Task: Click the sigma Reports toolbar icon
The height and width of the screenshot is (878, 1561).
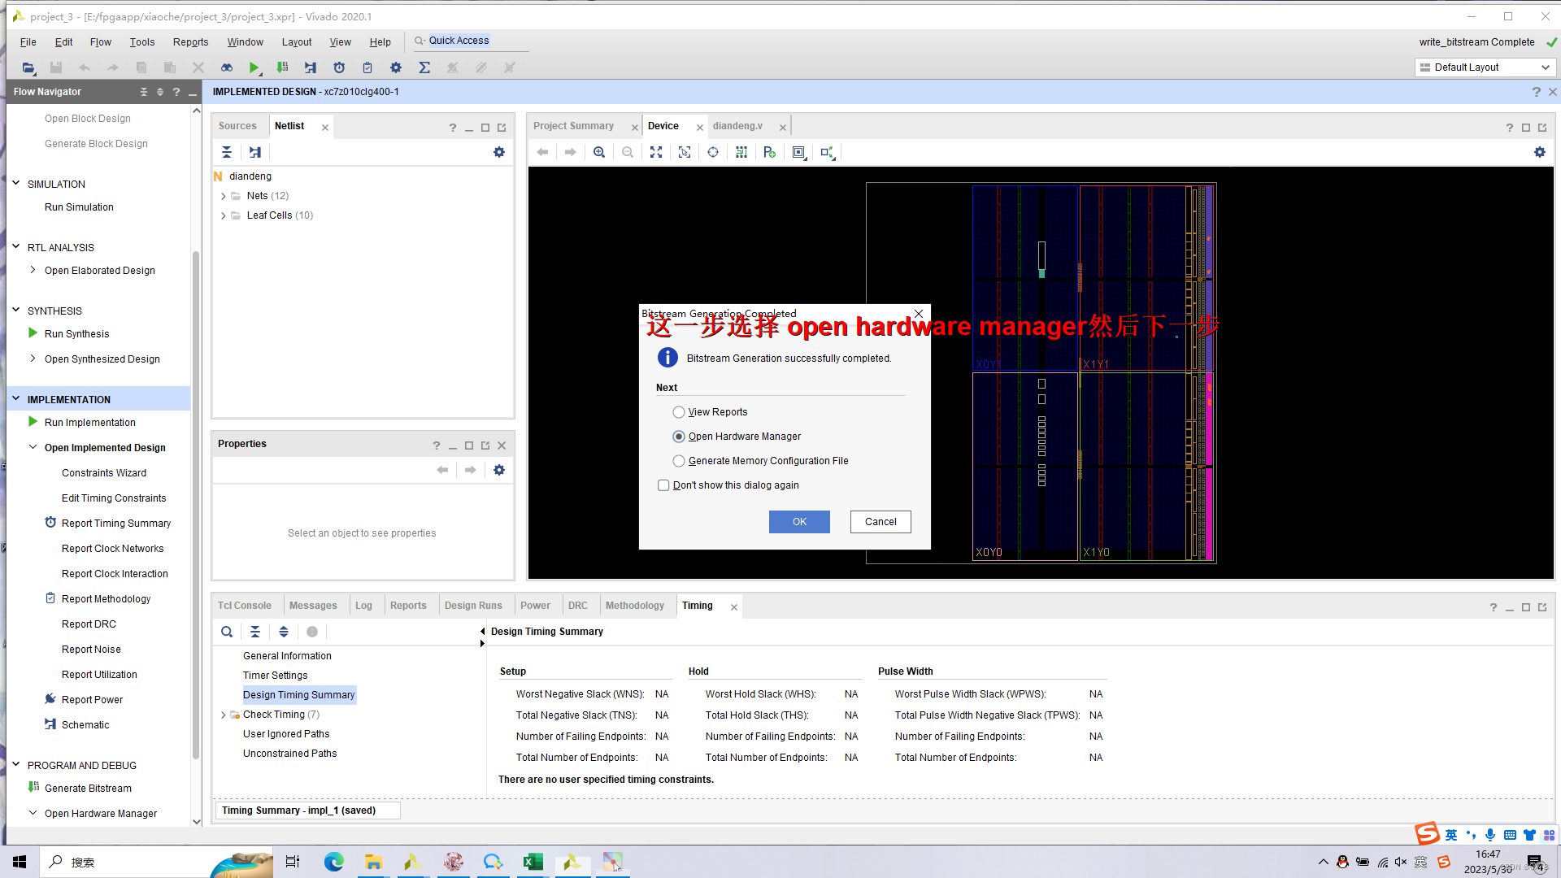Action: point(424,67)
